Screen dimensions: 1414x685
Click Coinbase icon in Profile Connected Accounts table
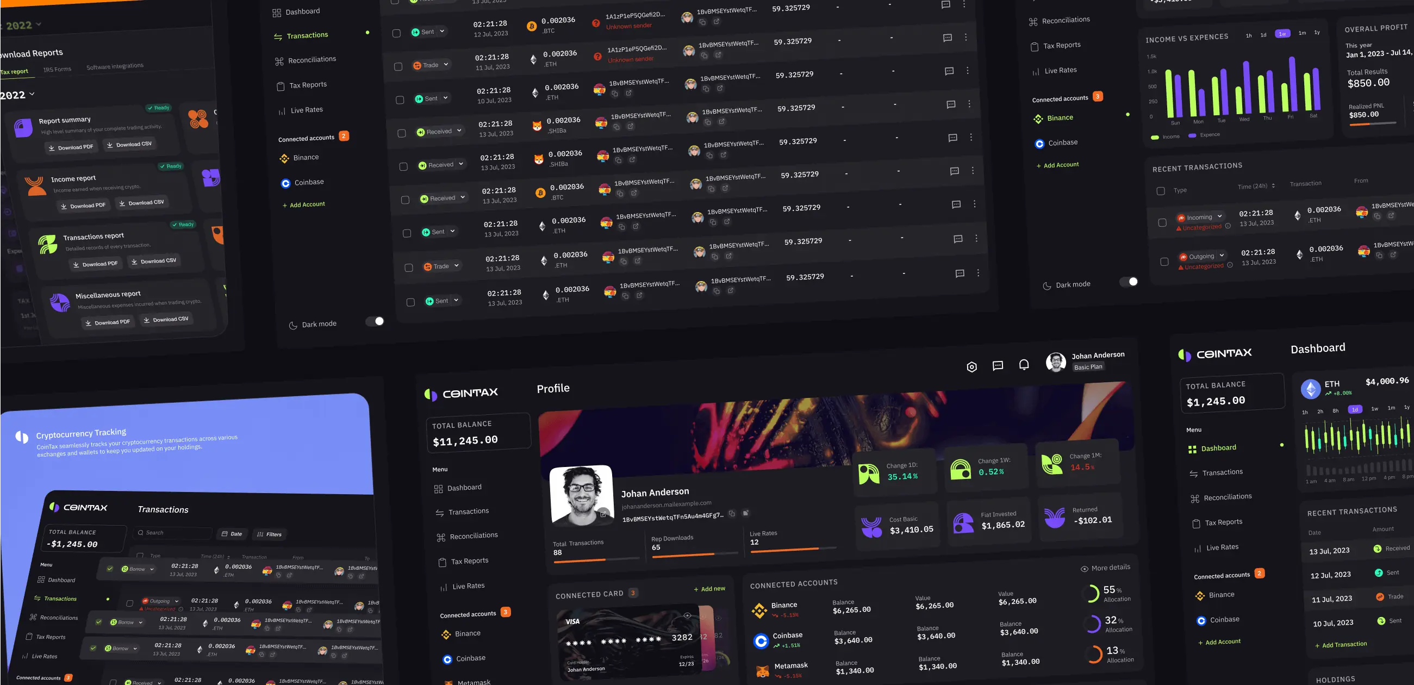761,640
